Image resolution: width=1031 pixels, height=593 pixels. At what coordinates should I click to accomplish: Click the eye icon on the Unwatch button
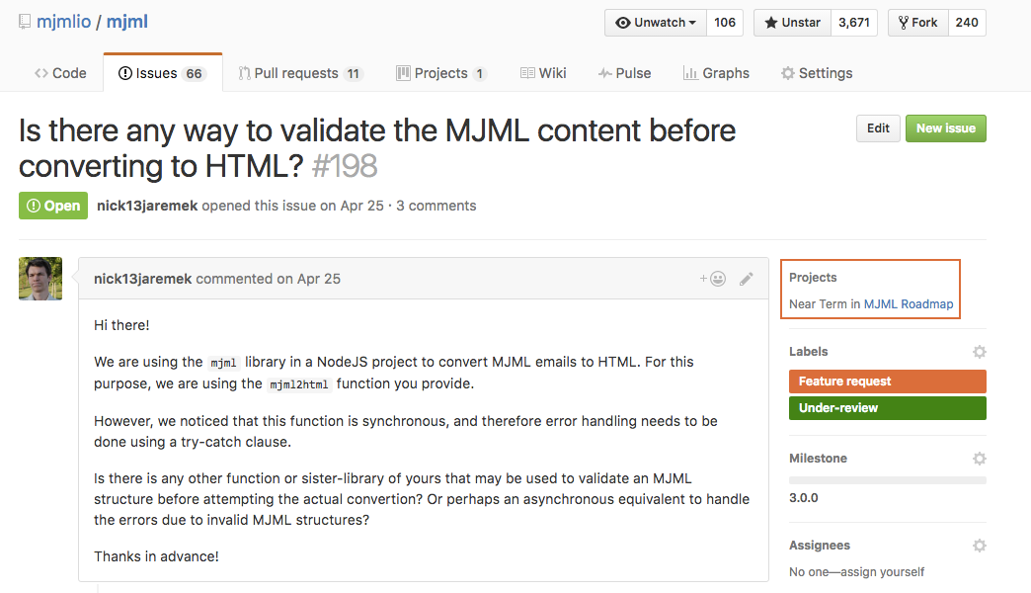[625, 22]
